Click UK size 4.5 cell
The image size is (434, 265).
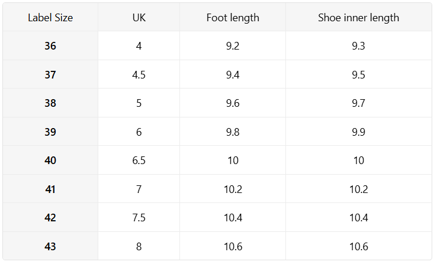click(x=139, y=74)
